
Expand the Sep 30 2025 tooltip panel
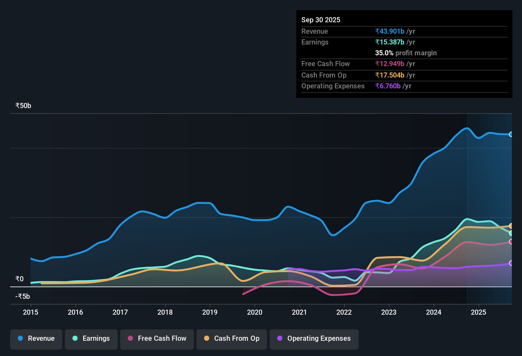pos(321,20)
